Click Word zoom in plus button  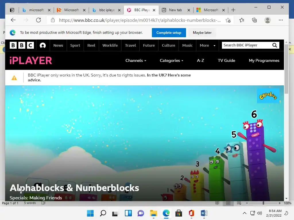pyautogui.click(x=280, y=203)
